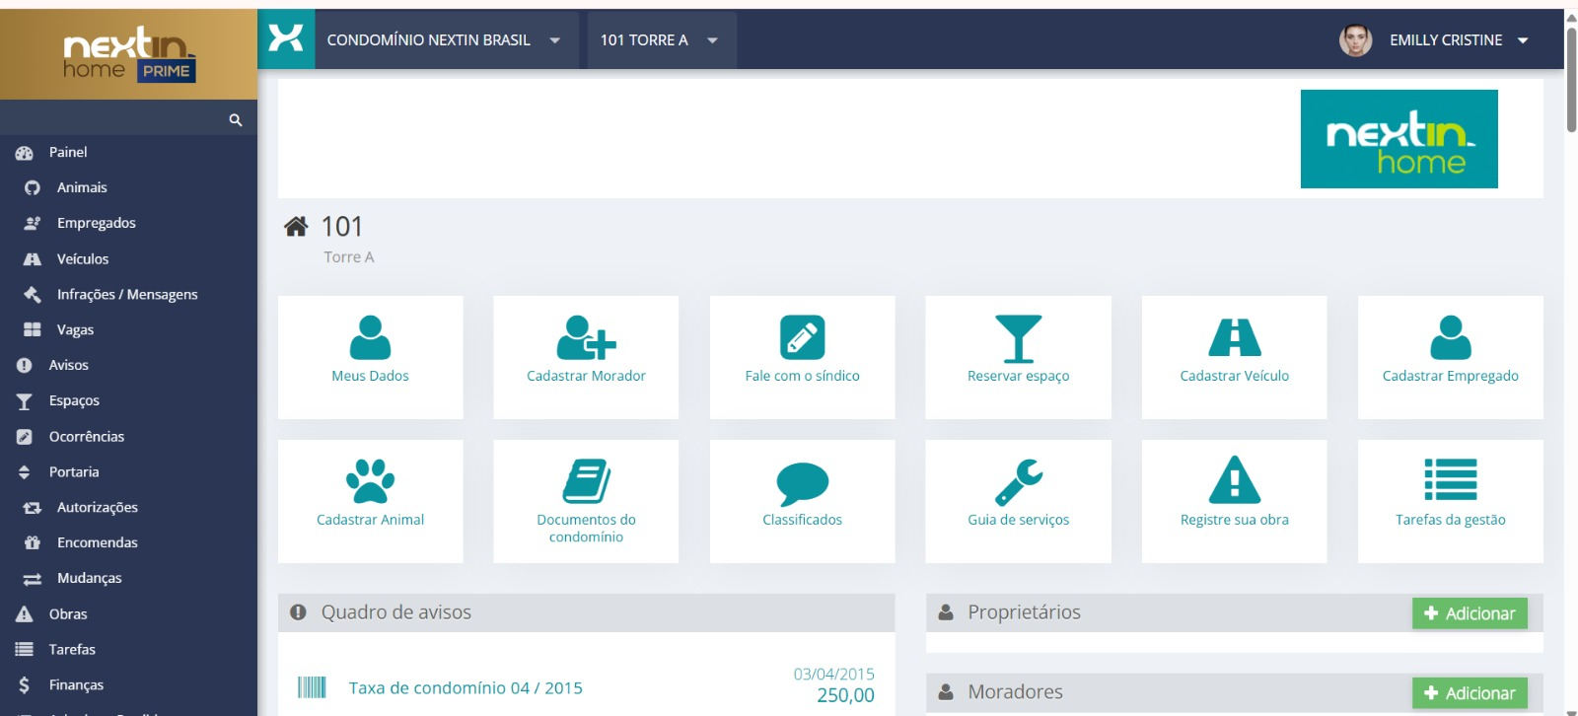1578x716 pixels.
Task: Click the Empregados icon in sidebar
Action: coord(33,224)
